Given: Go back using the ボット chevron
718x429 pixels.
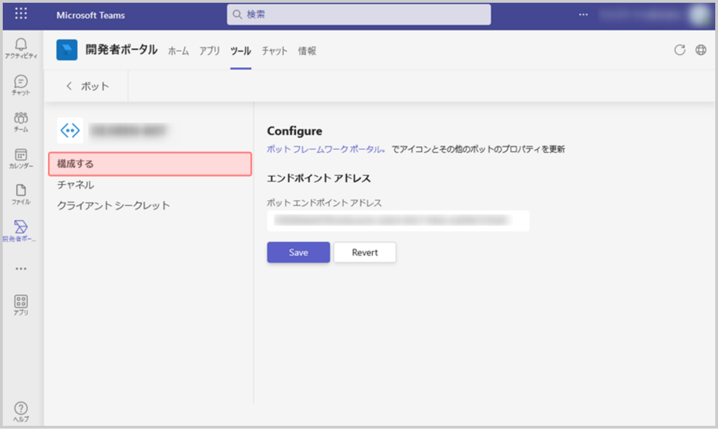Looking at the screenshot, I should [69, 86].
